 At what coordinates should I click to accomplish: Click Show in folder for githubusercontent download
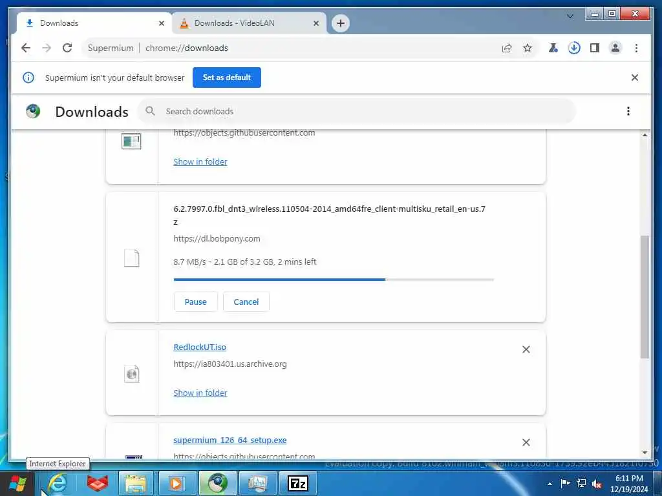200,162
